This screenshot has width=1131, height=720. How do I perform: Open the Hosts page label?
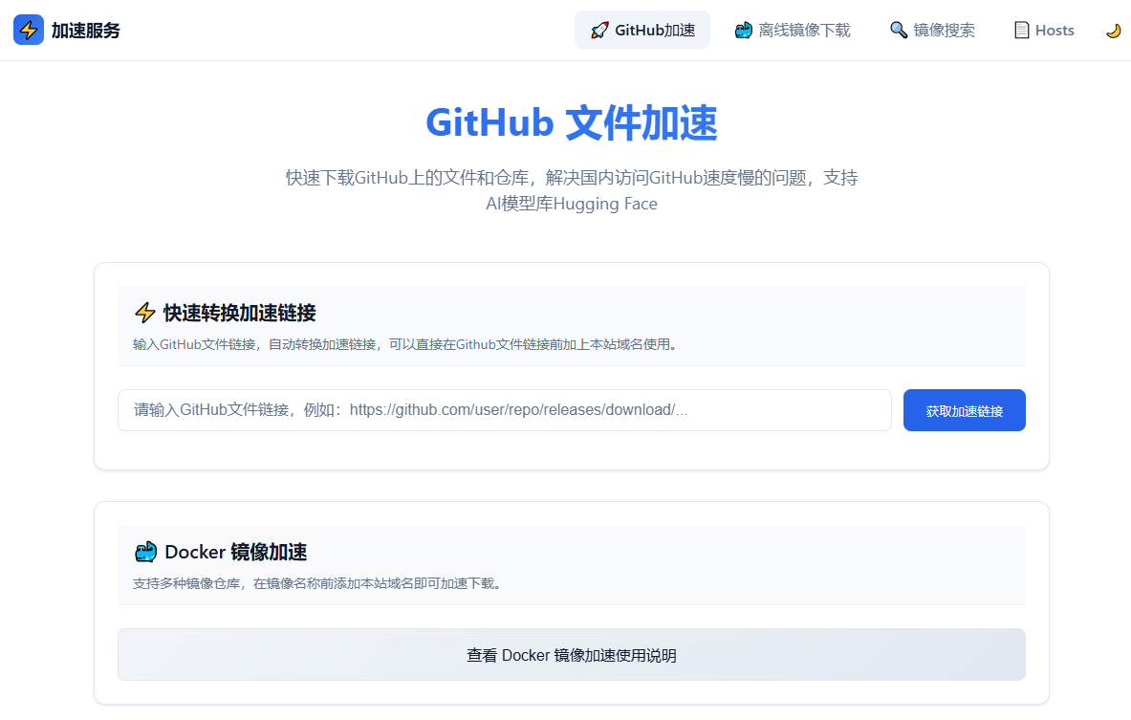tap(1055, 31)
